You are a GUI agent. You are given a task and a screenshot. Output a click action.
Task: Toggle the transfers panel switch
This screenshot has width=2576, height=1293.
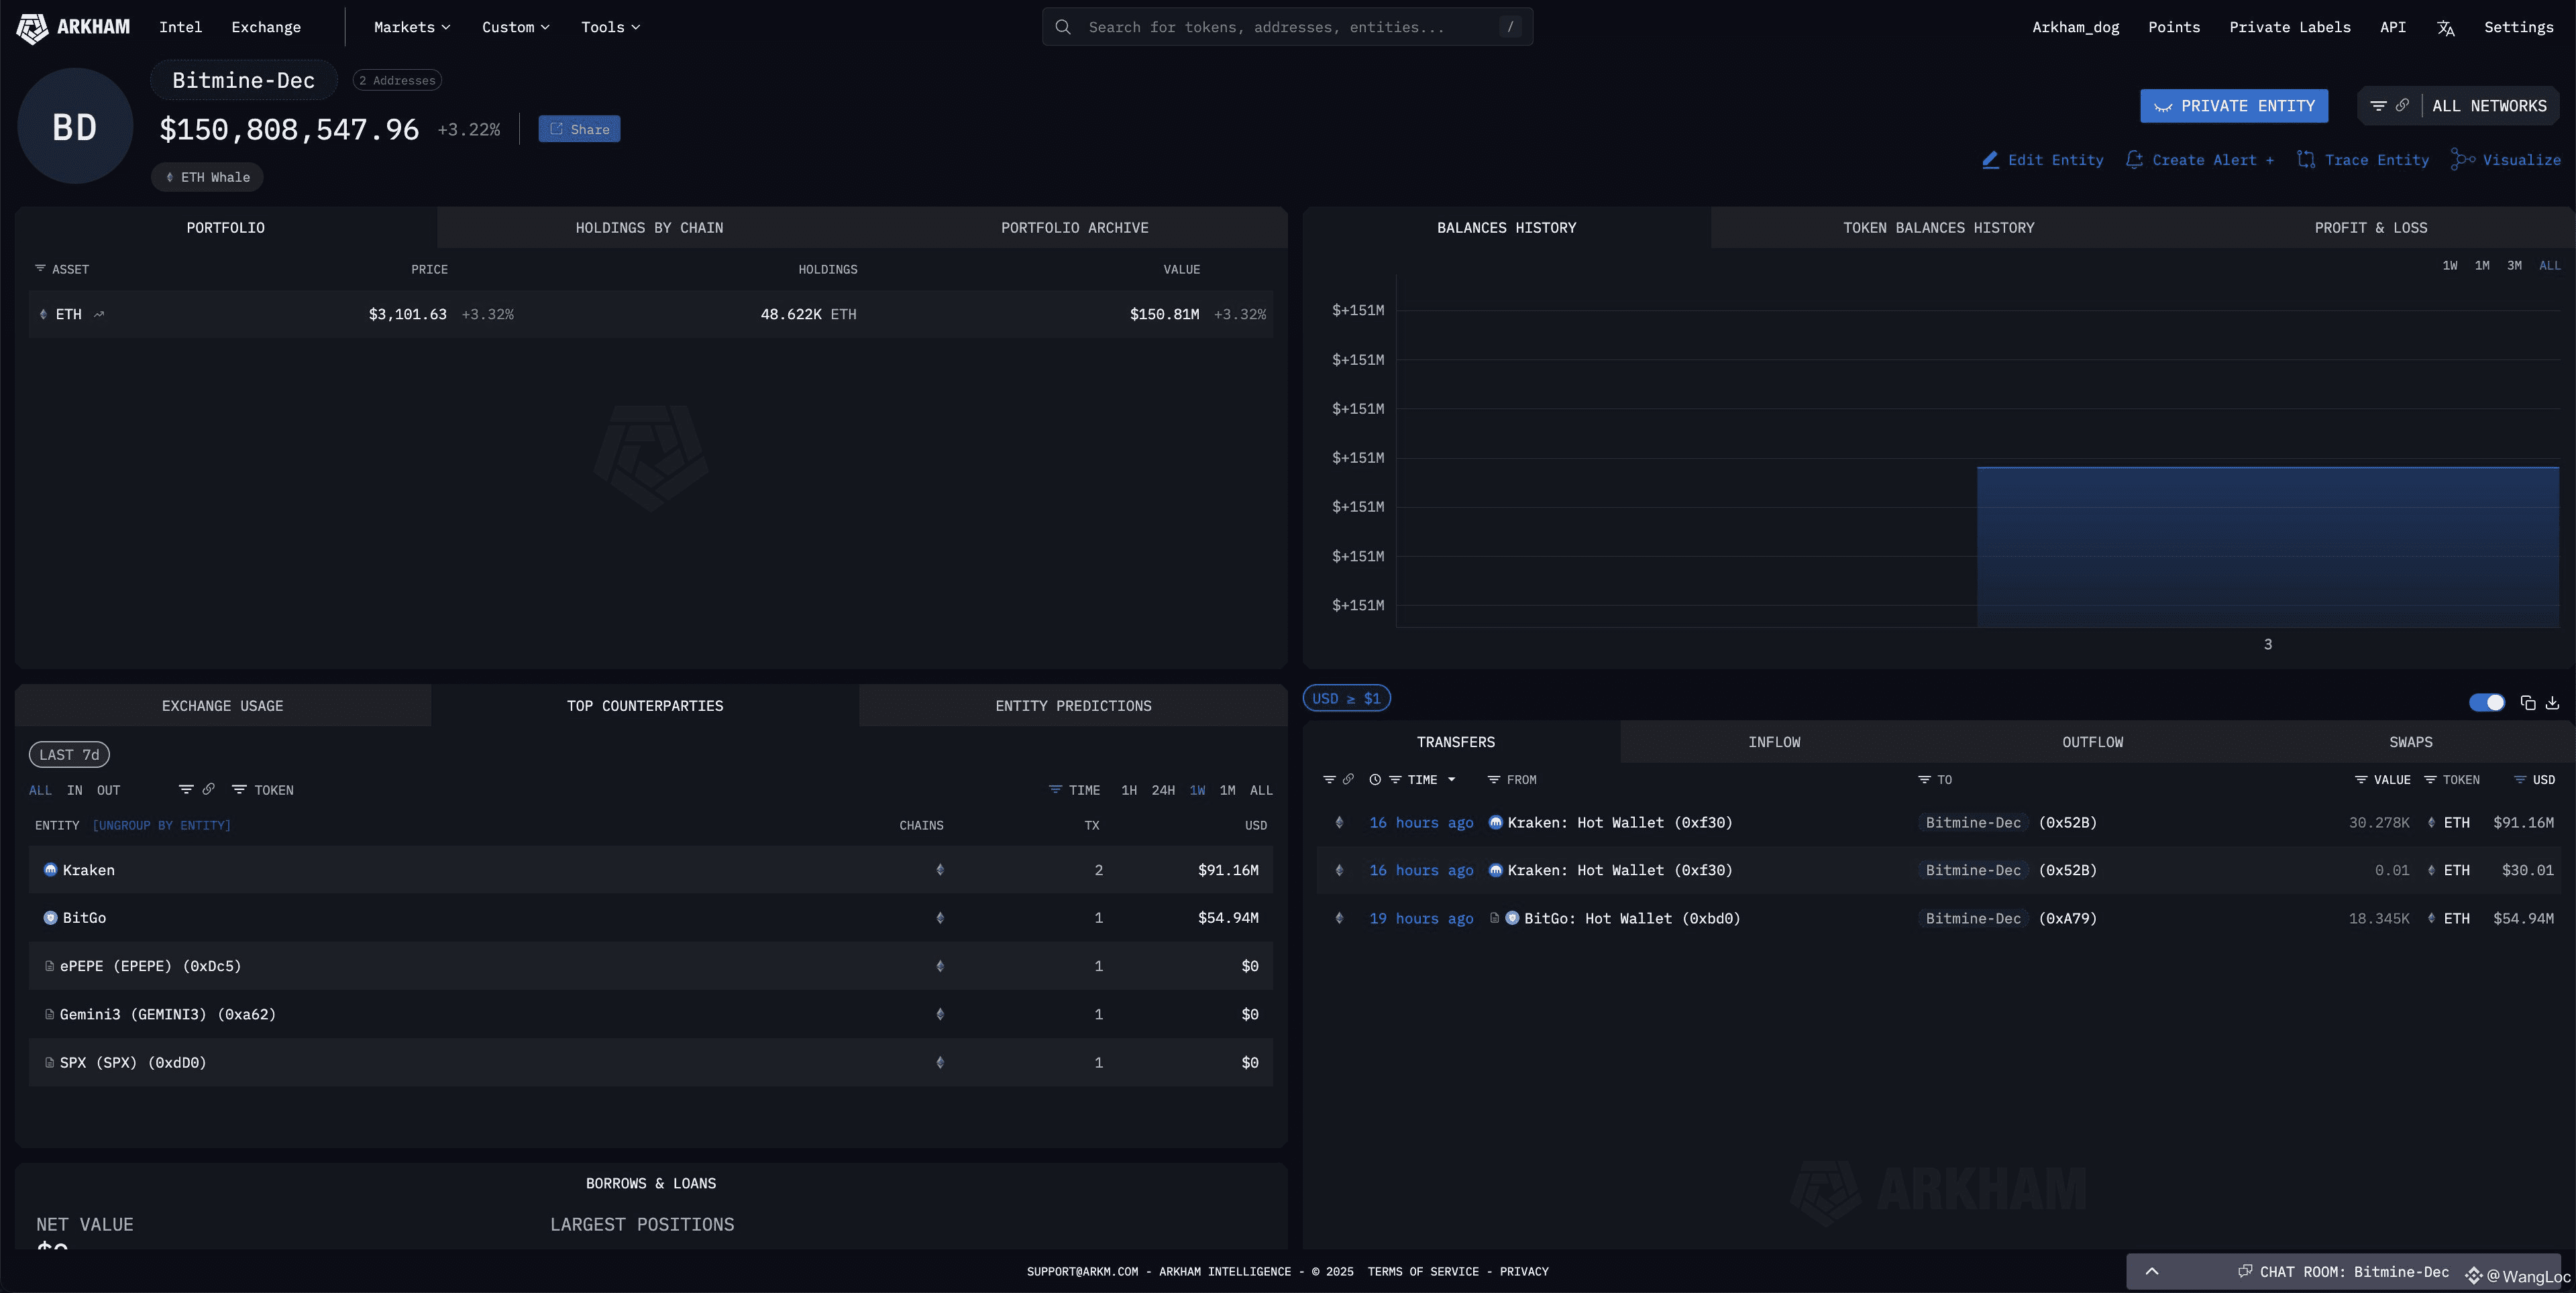(x=2487, y=703)
